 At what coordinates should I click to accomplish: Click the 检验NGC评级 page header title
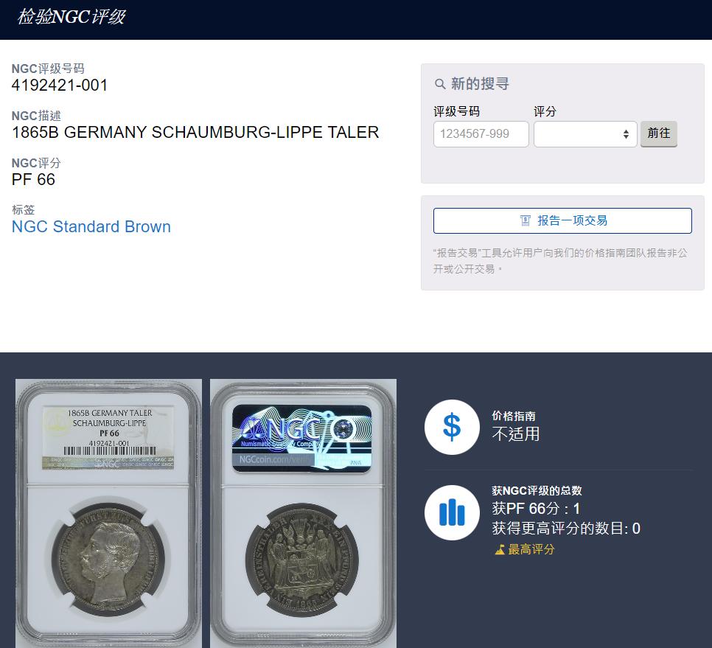coord(71,17)
